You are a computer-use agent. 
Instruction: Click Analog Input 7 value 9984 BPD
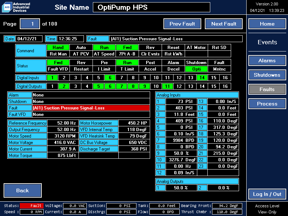coord(181,140)
